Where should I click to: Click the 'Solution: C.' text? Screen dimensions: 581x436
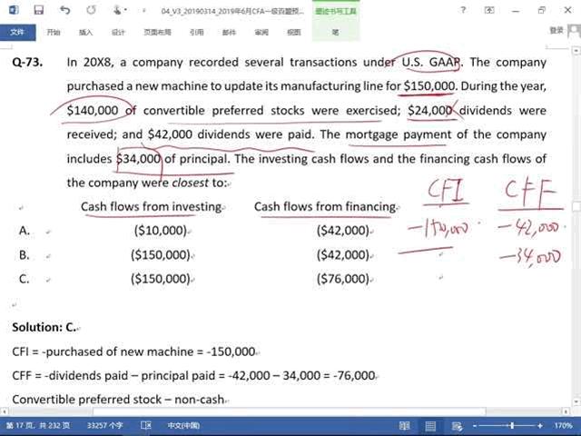point(44,327)
